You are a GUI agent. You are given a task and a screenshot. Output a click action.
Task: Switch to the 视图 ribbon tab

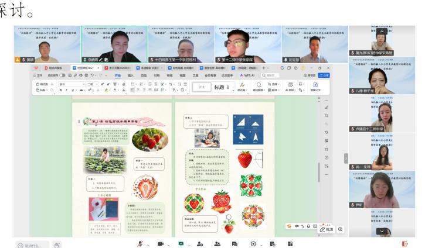click(x=183, y=75)
